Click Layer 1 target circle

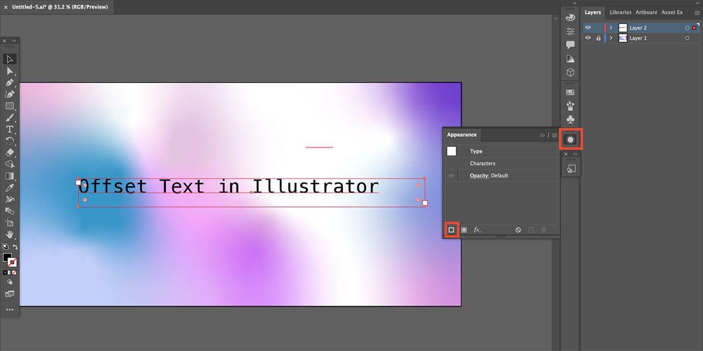click(687, 38)
